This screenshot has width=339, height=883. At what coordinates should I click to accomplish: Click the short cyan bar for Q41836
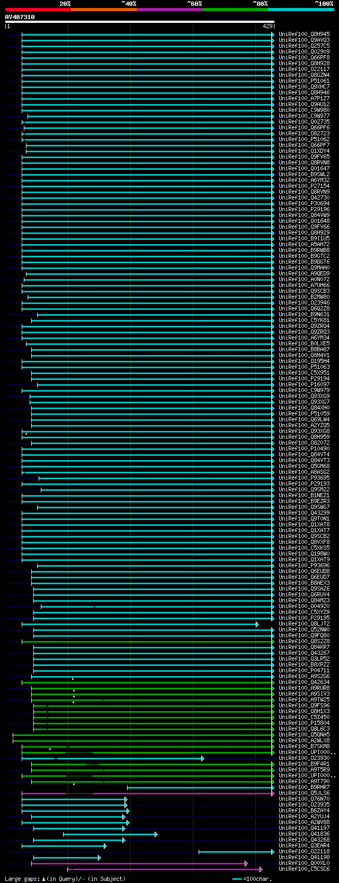tap(109, 834)
